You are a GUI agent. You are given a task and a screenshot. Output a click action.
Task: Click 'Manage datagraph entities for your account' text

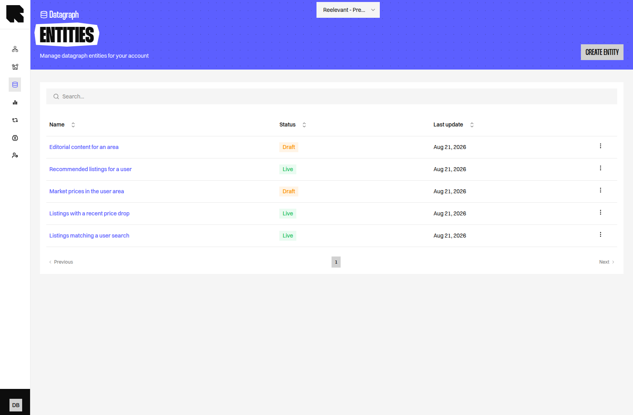click(94, 56)
